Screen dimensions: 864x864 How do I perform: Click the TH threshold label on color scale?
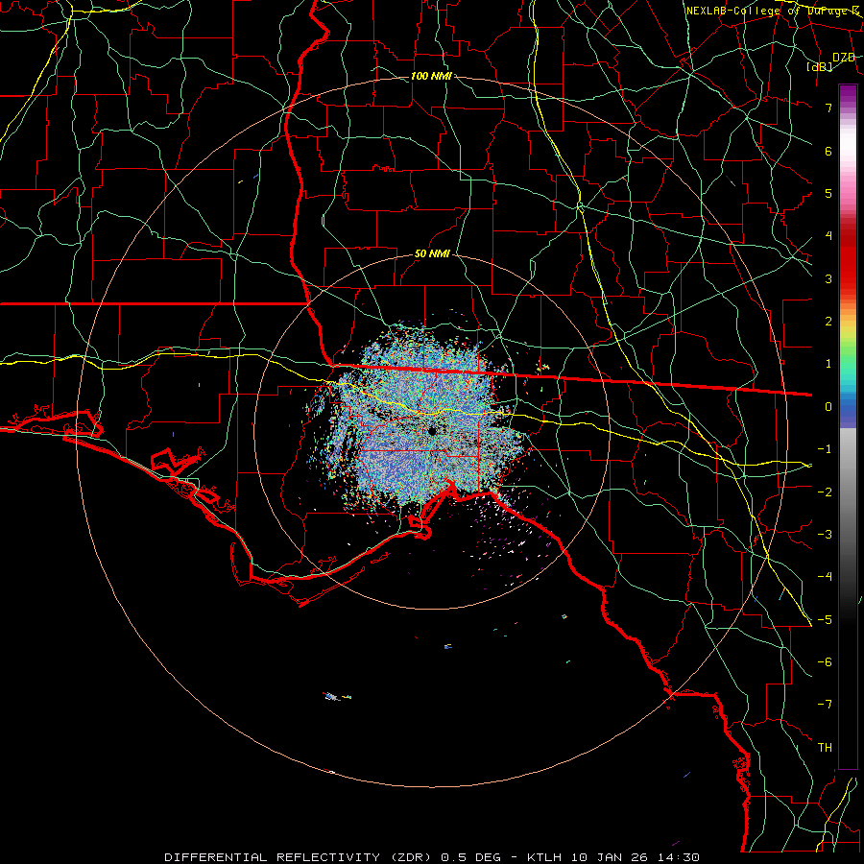click(x=825, y=748)
